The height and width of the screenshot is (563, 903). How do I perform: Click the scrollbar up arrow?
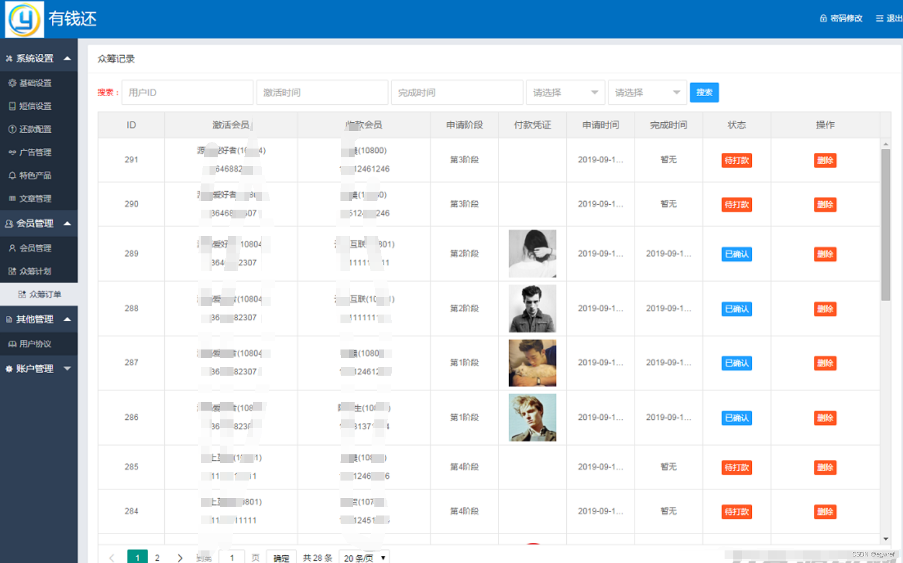(x=886, y=144)
